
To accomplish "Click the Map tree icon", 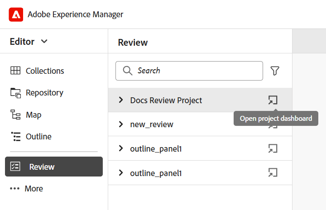I will [x=15, y=115].
